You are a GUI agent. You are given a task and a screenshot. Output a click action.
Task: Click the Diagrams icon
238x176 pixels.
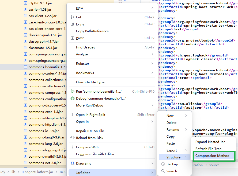tap(73, 163)
